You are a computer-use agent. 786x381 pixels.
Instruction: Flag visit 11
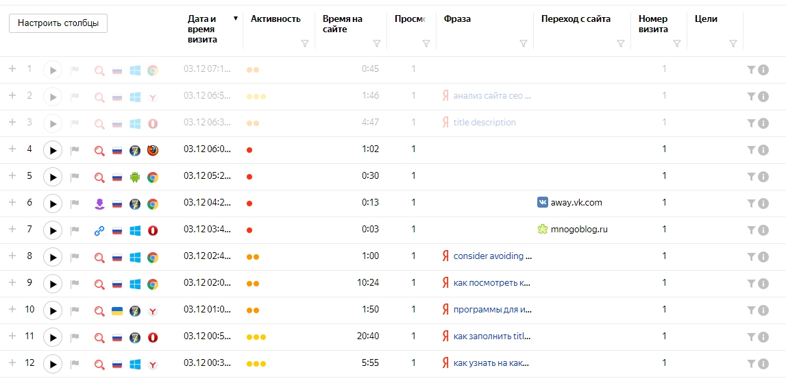point(75,337)
